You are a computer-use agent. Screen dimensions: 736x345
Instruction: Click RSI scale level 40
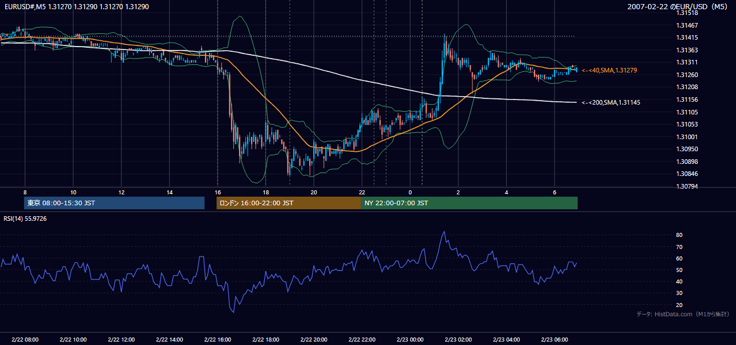pyautogui.click(x=680, y=281)
